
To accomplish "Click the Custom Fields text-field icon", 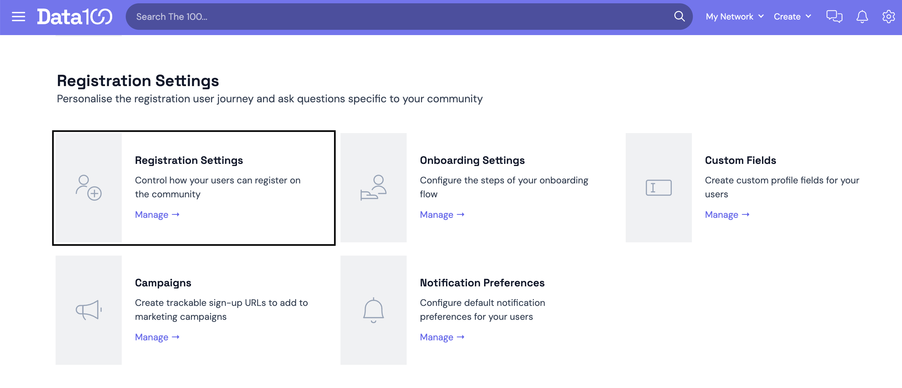I will [x=658, y=188].
